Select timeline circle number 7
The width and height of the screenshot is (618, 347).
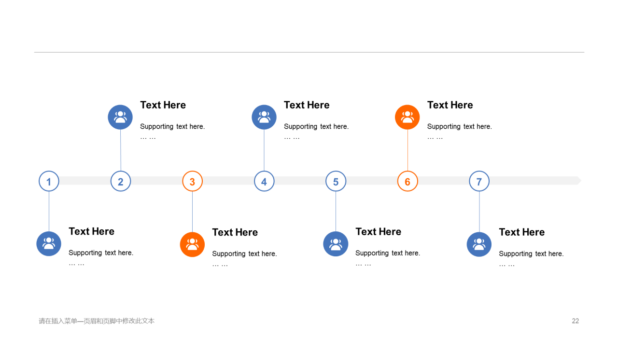(479, 181)
